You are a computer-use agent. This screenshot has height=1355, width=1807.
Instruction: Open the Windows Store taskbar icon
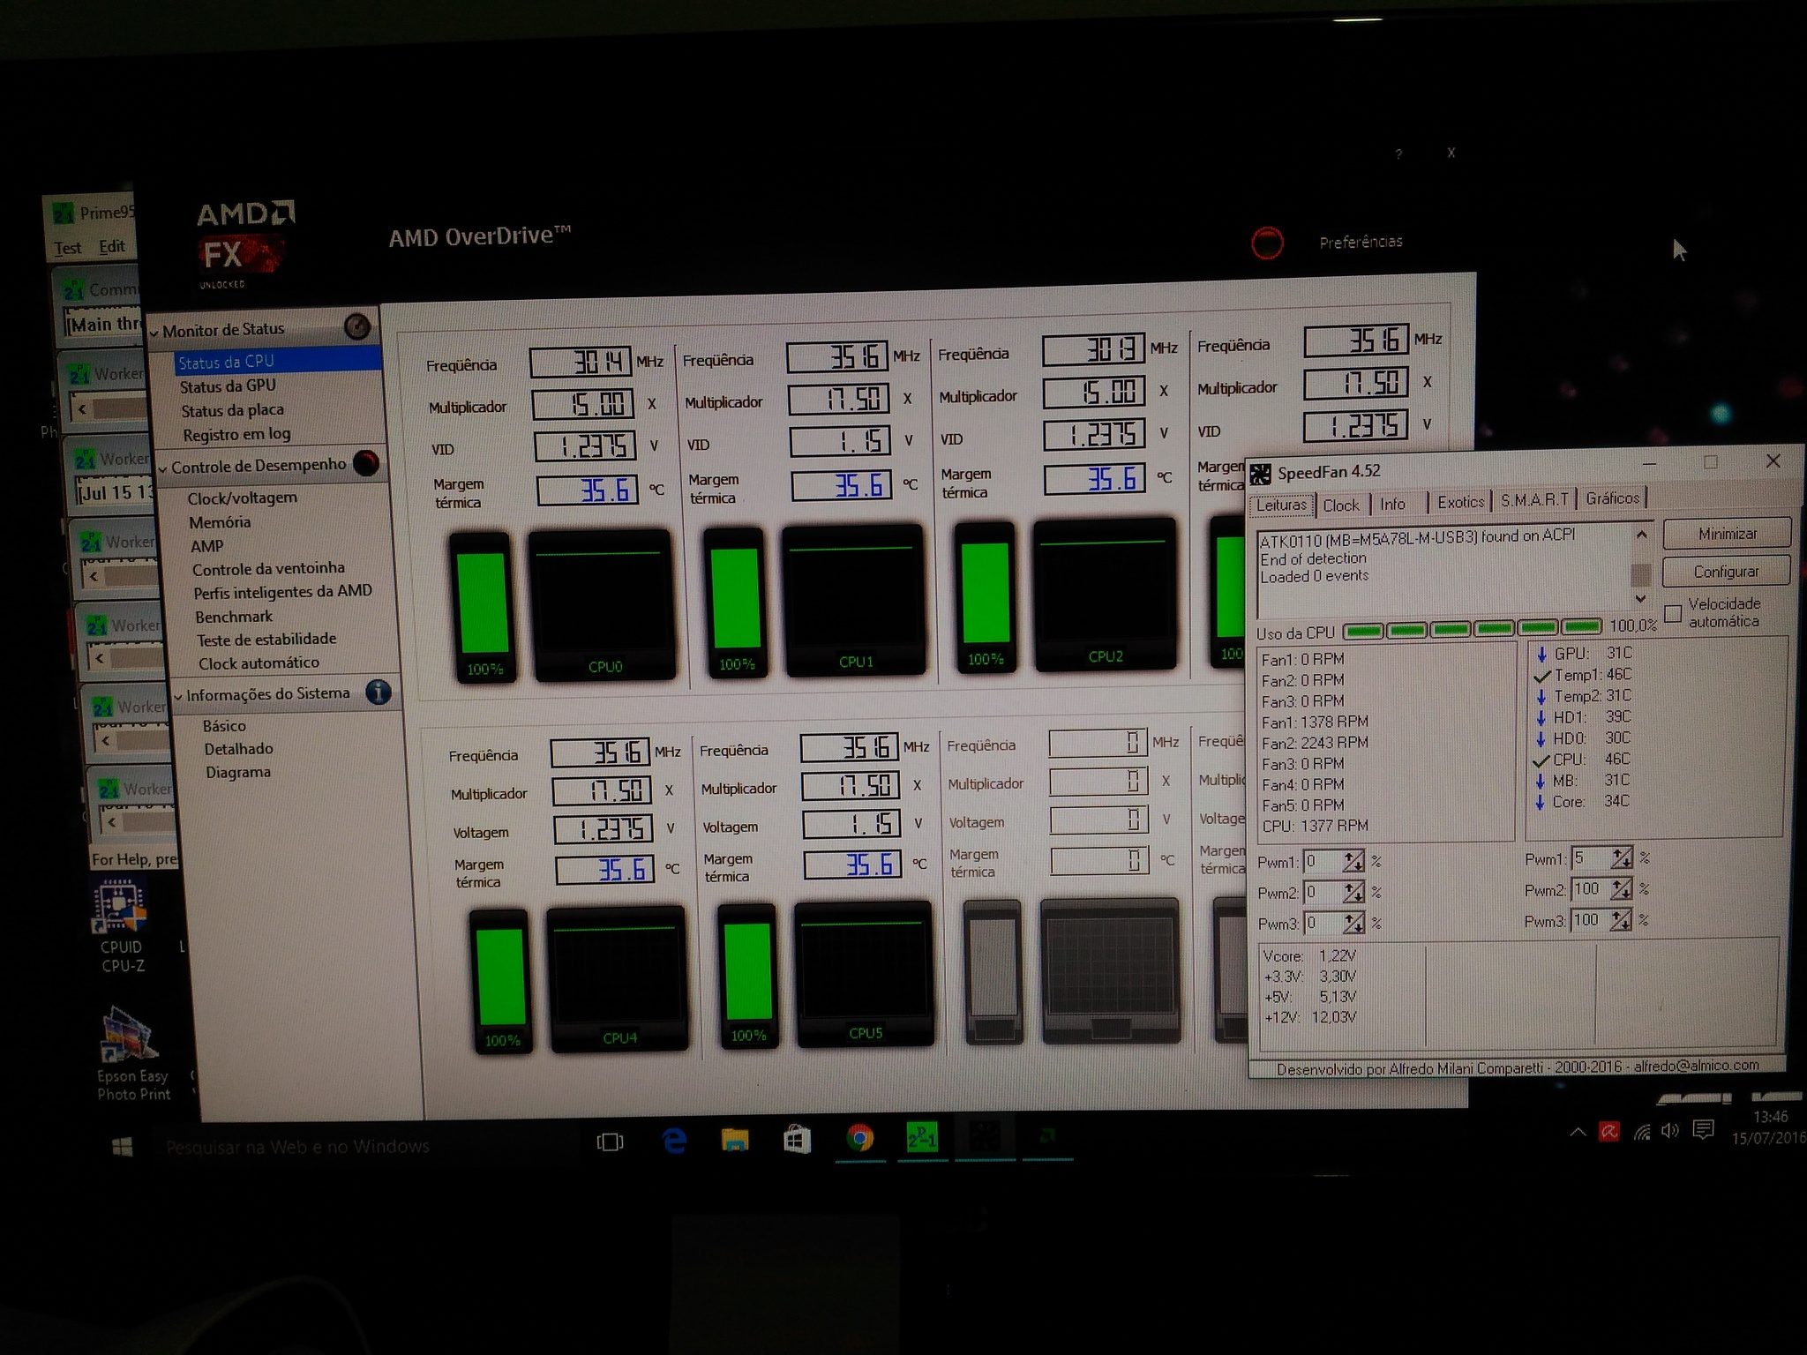point(797,1140)
